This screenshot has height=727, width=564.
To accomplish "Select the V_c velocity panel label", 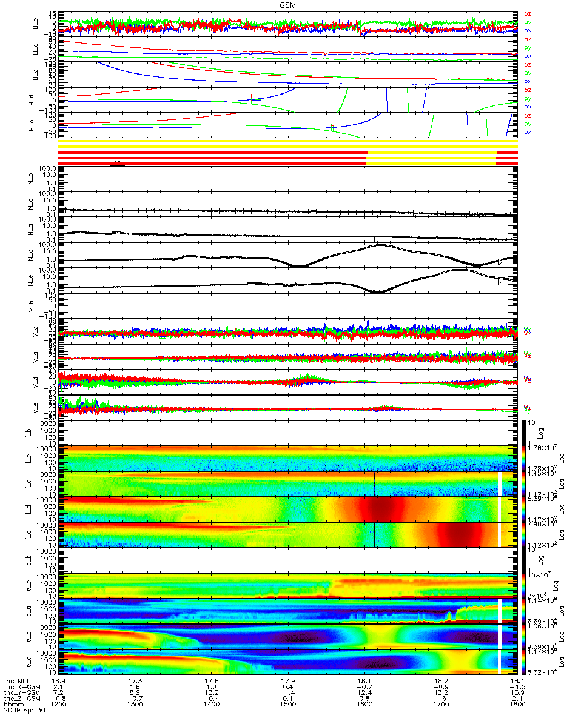I will click(36, 331).
